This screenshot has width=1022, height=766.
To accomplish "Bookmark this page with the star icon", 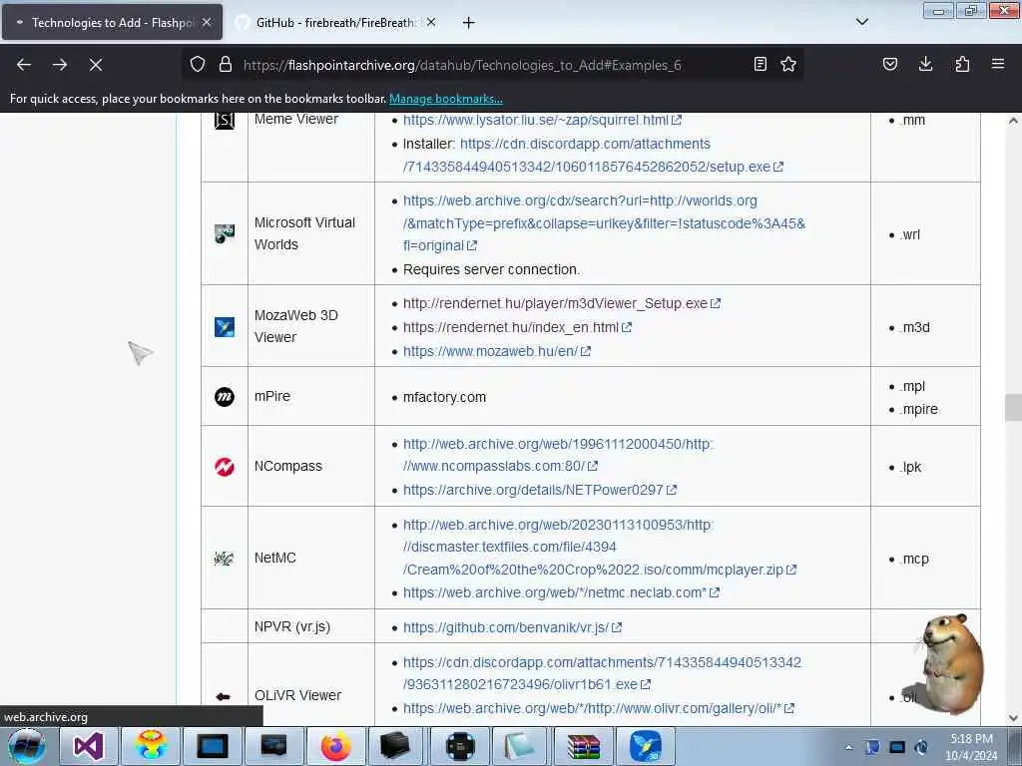I will click(x=788, y=64).
